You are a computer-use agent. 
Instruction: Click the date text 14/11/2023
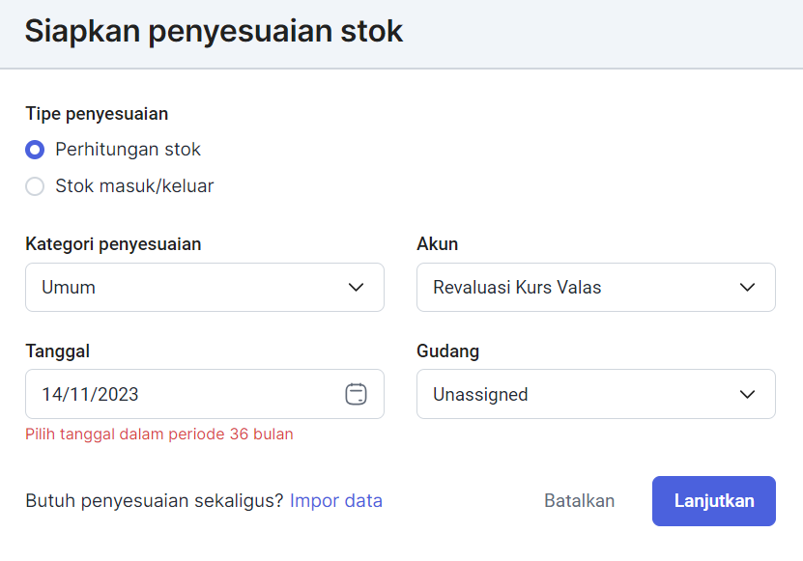pyautogui.click(x=90, y=394)
